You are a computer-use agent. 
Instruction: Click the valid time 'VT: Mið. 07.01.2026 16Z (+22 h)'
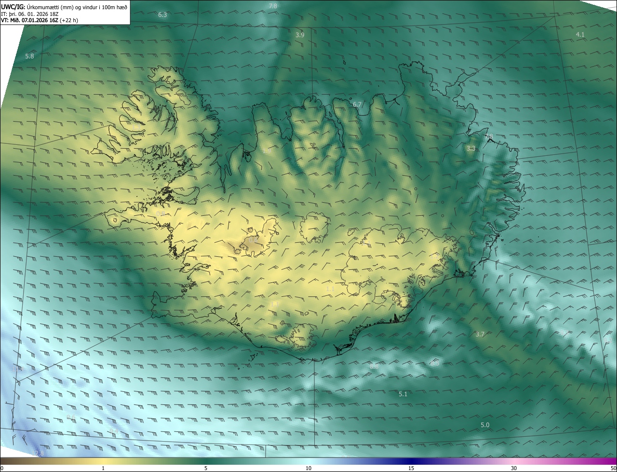pyautogui.click(x=40, y=20)
